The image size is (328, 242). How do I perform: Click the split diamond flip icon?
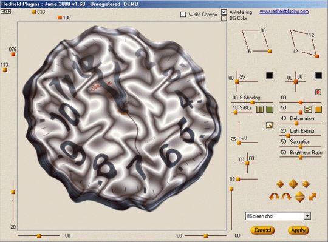(300, 197)
